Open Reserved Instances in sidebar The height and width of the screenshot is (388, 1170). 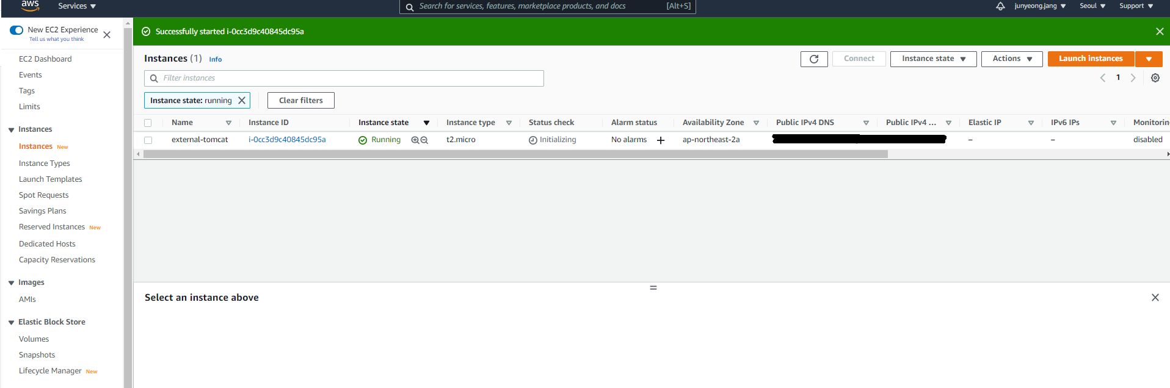pos(52,227)
